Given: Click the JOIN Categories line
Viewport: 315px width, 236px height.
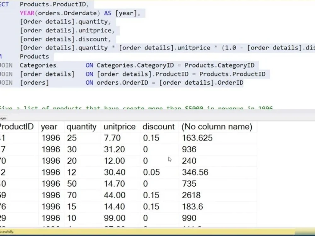Looking at the screenshot, I should [38, 65].
